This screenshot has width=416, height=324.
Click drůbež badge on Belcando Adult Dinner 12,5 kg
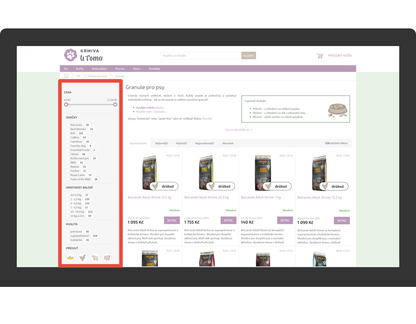tap(334, 186)
